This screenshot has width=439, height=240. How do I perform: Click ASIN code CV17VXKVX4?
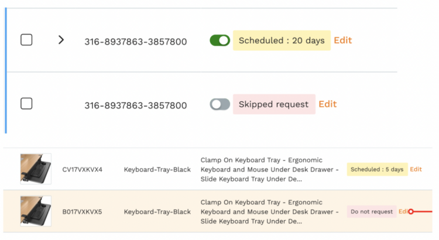pos(83,170)
